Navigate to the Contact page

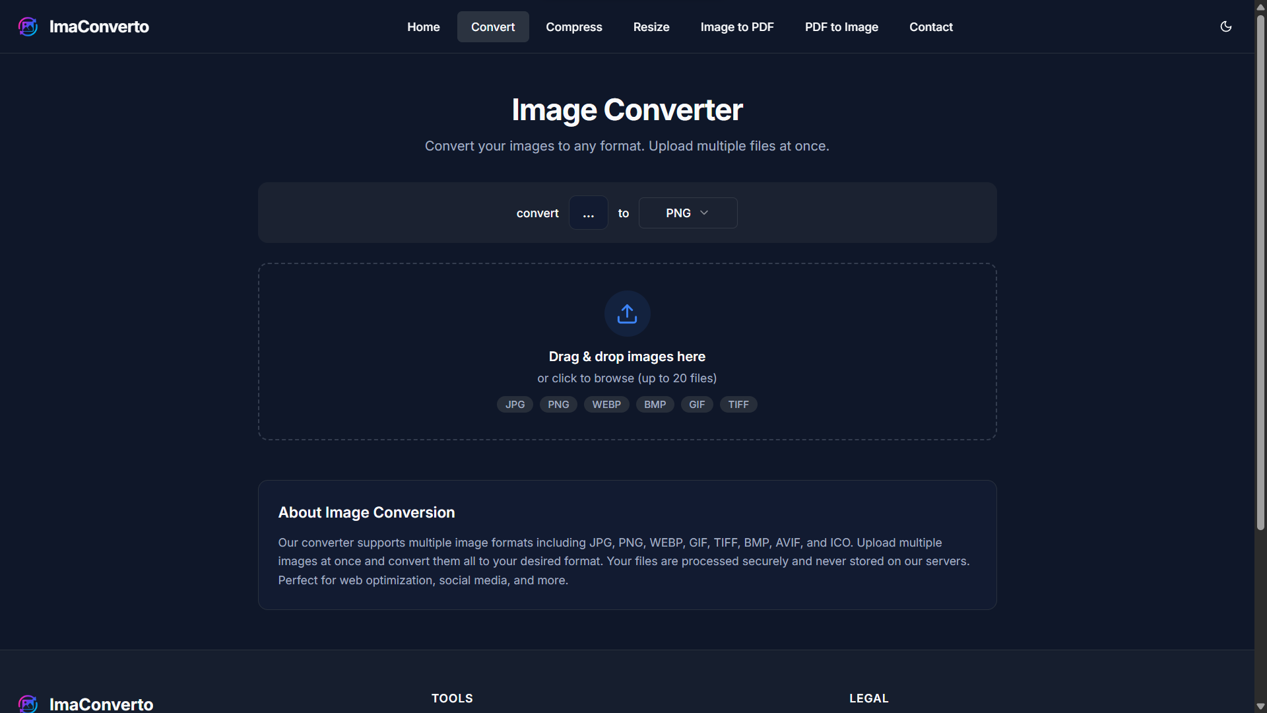click(930, 26)
